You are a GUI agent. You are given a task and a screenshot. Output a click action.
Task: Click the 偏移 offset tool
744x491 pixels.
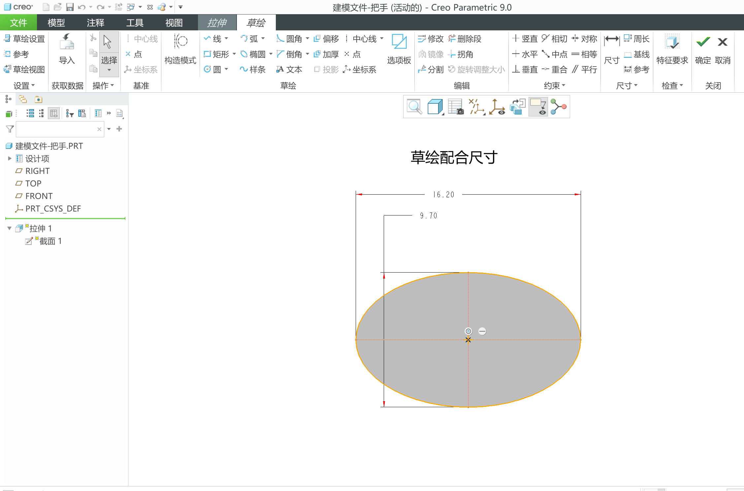(326, 39)
